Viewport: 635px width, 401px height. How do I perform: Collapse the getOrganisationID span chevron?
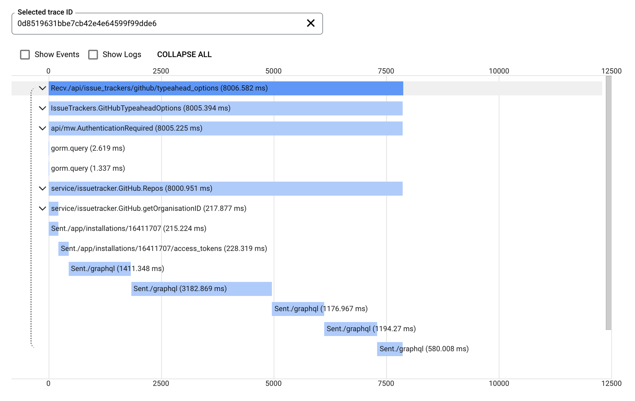click(x=42, y=208)
